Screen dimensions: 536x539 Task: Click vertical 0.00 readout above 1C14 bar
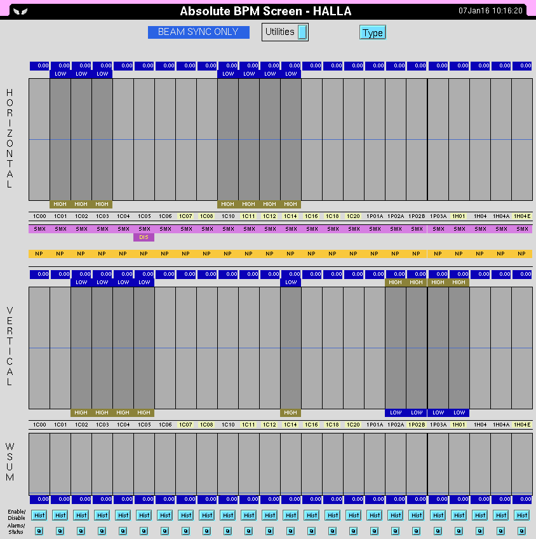click(291, 275)
